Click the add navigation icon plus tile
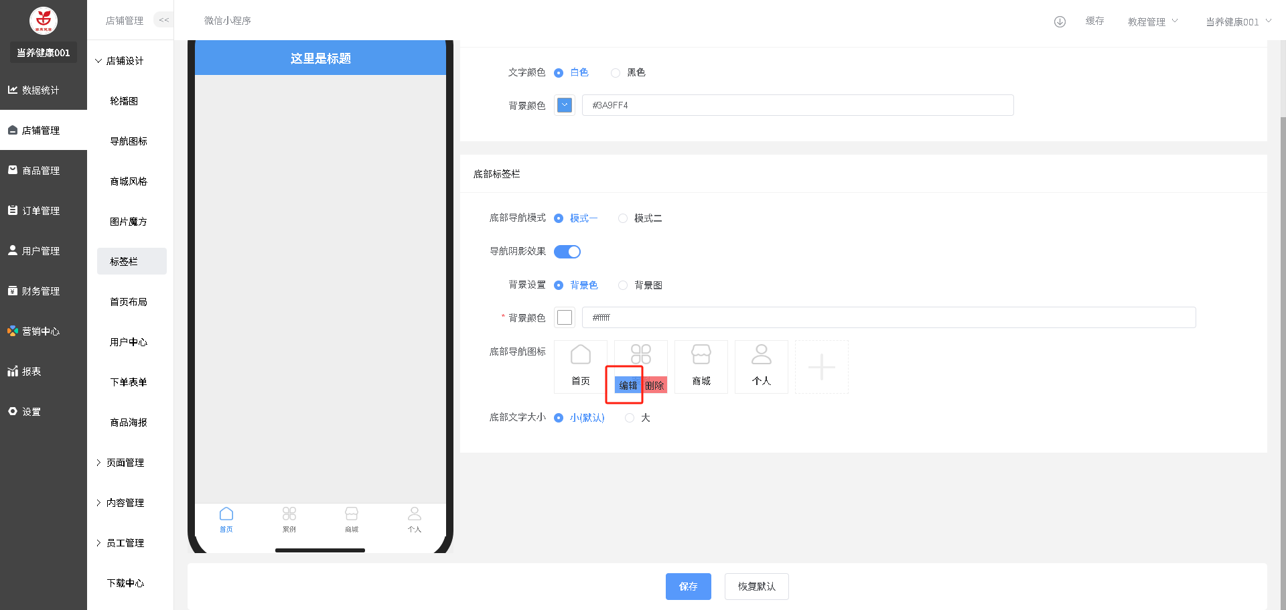The image size is (1286, 610). pyautogui.click(x=821, y=367)
